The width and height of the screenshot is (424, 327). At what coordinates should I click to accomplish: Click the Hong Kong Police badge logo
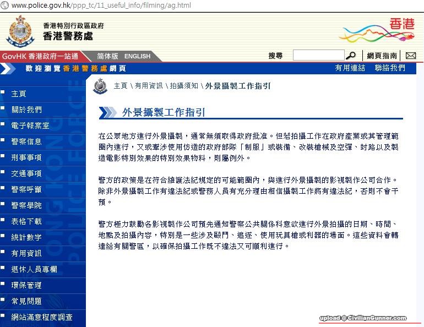point(20,31)
